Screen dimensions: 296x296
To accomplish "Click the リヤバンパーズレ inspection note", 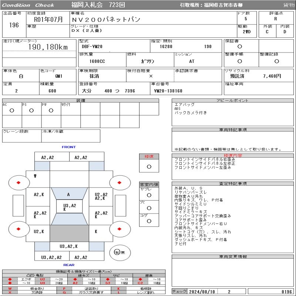I will tap(191, 192).
